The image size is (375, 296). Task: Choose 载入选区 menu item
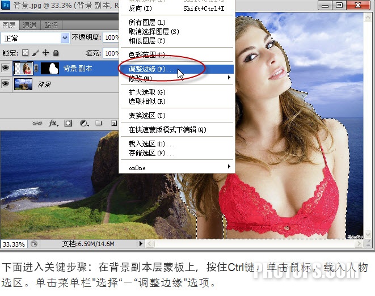pos(177,143)
